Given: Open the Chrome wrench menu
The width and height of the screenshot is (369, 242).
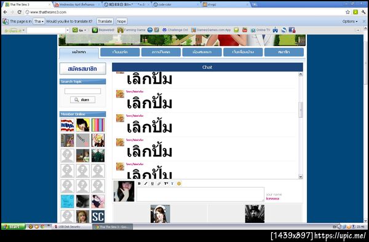Looking at the screenshot, I should (363, 12).
